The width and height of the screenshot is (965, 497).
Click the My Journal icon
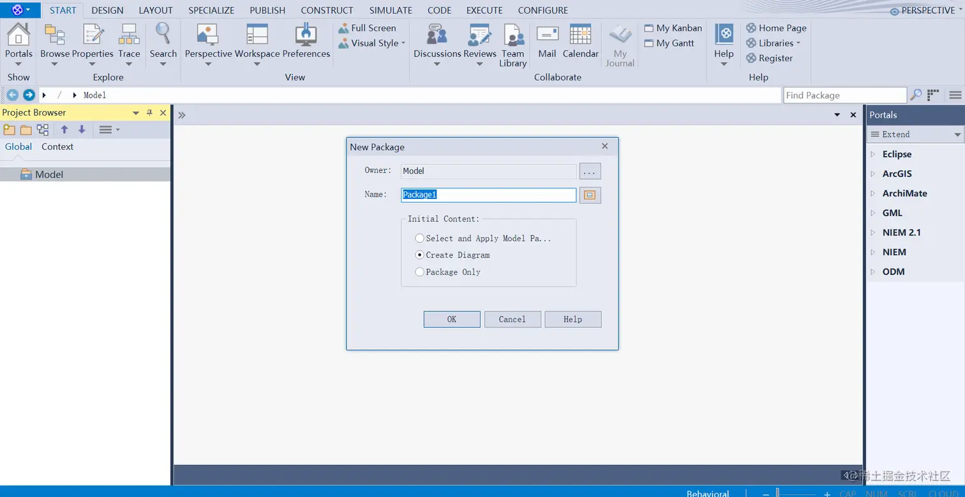[620, 35]
